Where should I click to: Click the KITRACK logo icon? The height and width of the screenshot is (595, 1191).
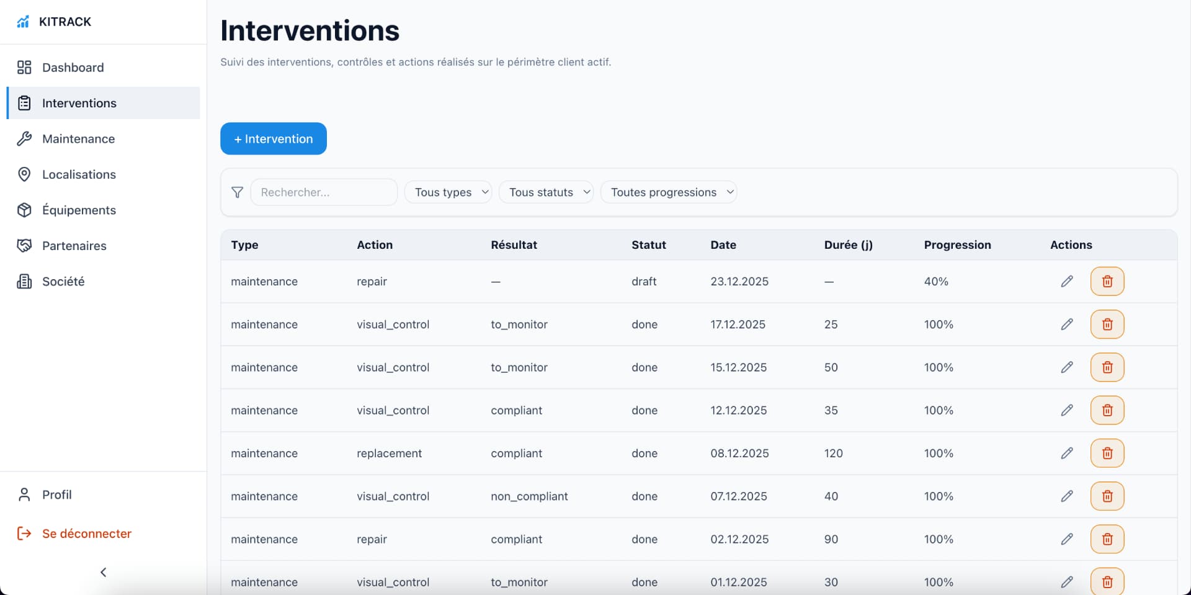click(23, 22)
